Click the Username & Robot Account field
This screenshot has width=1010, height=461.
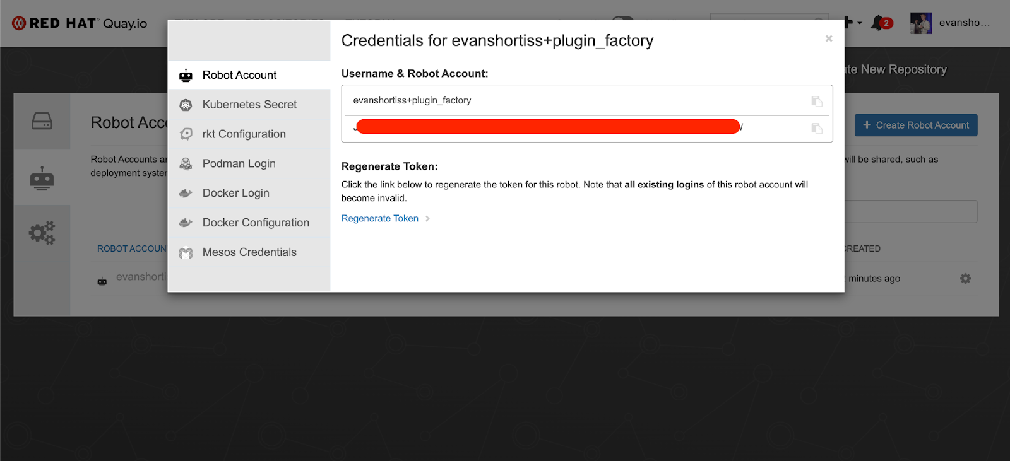tap(568, 100)
